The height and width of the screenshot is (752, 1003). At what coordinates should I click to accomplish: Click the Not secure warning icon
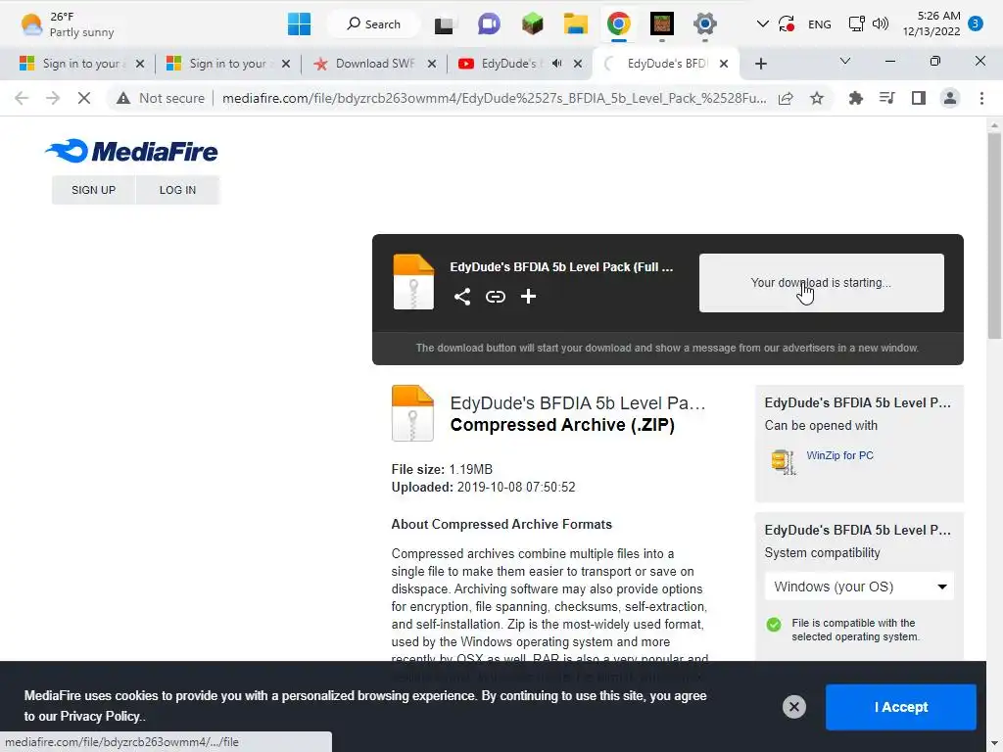click(x=122, y=99)
